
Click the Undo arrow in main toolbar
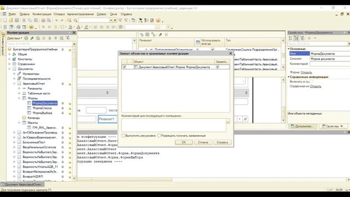point(56,20)
